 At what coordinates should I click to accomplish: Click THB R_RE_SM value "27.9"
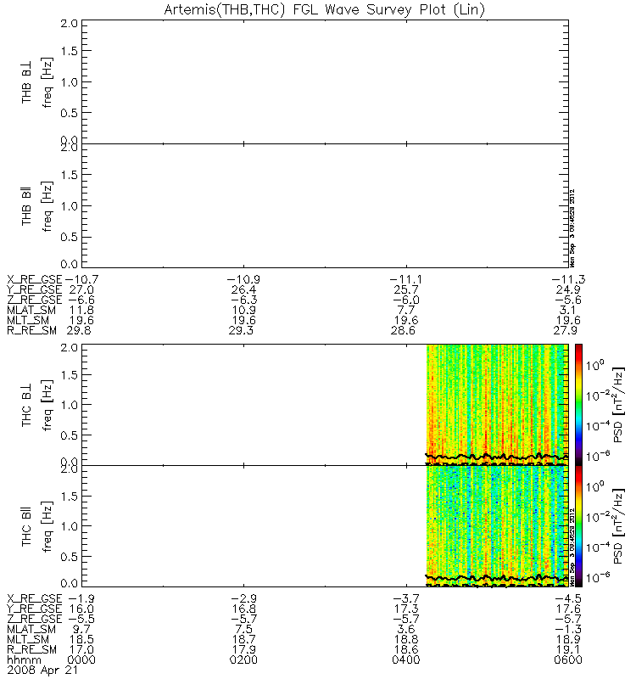565,331
